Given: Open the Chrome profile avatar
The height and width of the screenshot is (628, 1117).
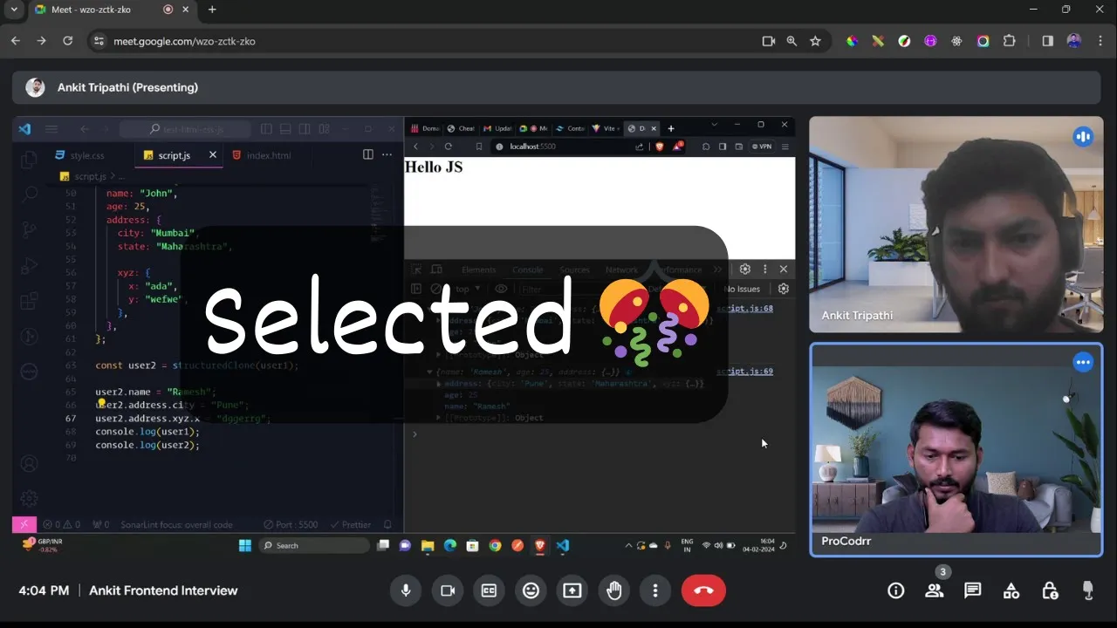Looking at the screenshot, I should click(x=1074, y=41).
